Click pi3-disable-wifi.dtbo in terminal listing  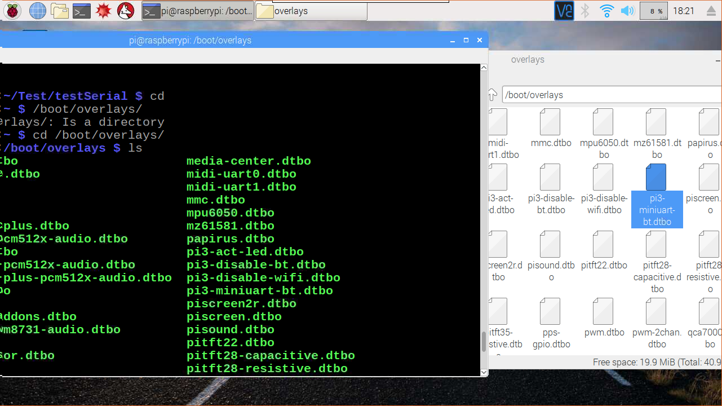tap(263, 277)
